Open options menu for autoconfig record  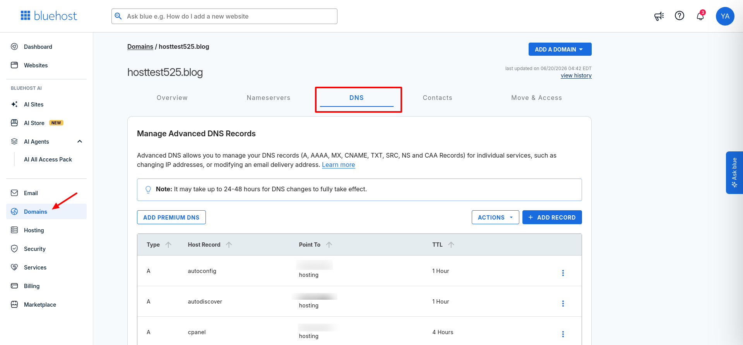[563, 273]
